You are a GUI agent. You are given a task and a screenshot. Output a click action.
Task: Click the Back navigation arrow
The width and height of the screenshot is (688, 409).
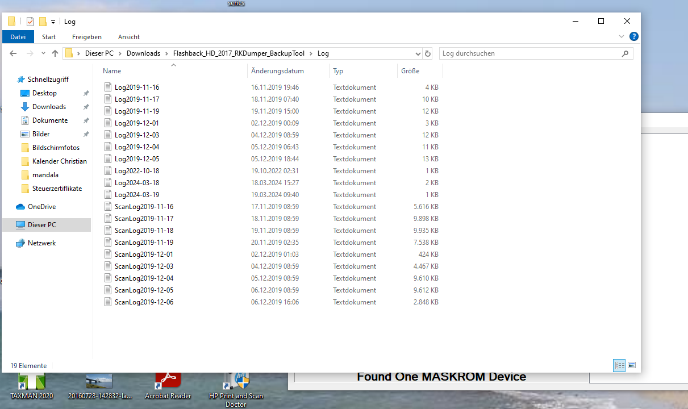click(x=14, y=53)
